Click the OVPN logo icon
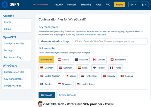 click(x=5, y=5)
